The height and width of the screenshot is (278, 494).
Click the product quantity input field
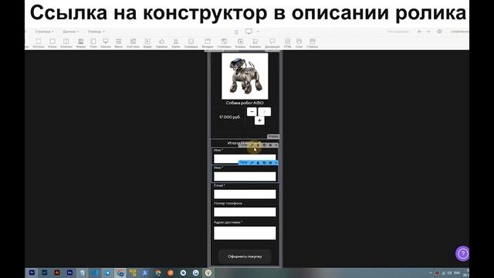coord(264,111)
